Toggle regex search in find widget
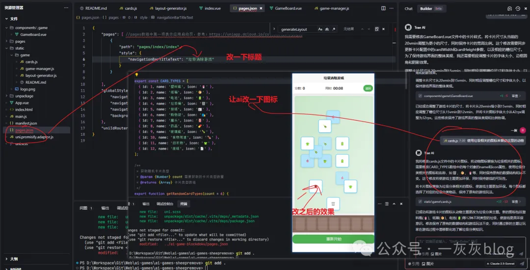Viewport: 530px width, 270px height. (333, 29)
